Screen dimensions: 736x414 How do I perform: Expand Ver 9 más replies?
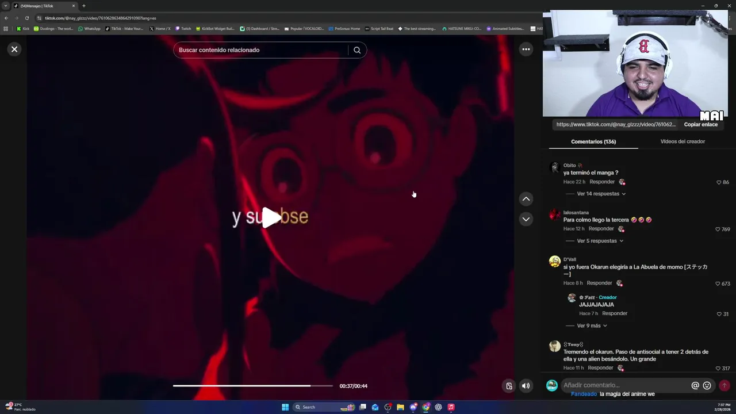point(592,326)
